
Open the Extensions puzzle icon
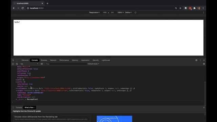tap(194, 8)
